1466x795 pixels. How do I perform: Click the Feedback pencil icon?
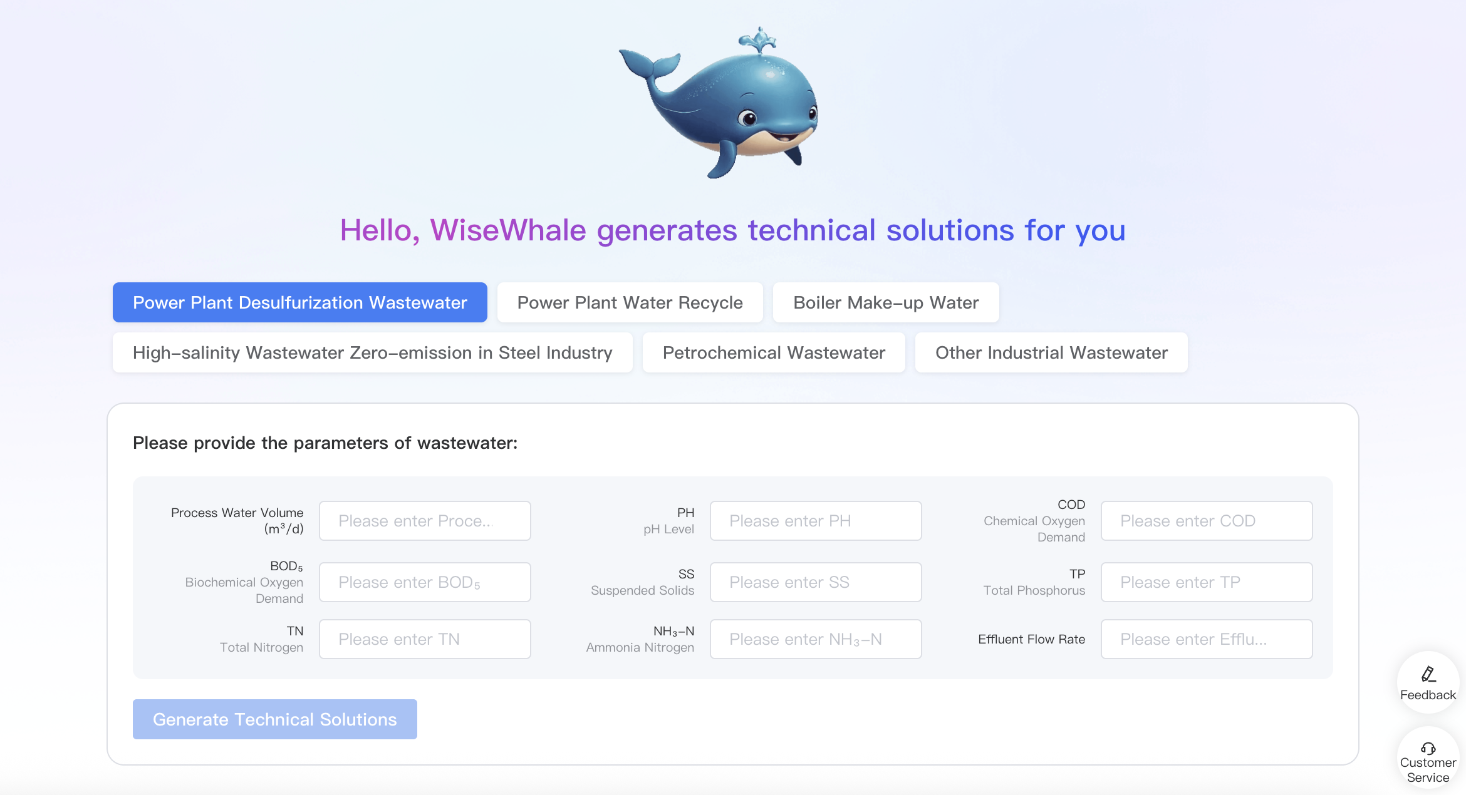click(x=1428, y=674)
